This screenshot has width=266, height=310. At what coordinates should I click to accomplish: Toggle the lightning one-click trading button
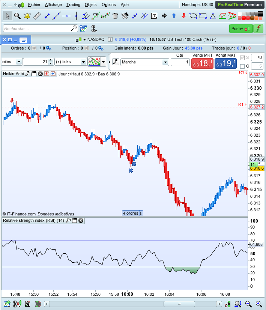[x=258, y=29]
